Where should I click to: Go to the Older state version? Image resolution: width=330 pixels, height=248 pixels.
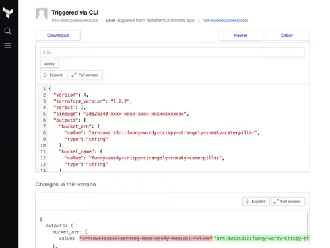click(287, 36)
